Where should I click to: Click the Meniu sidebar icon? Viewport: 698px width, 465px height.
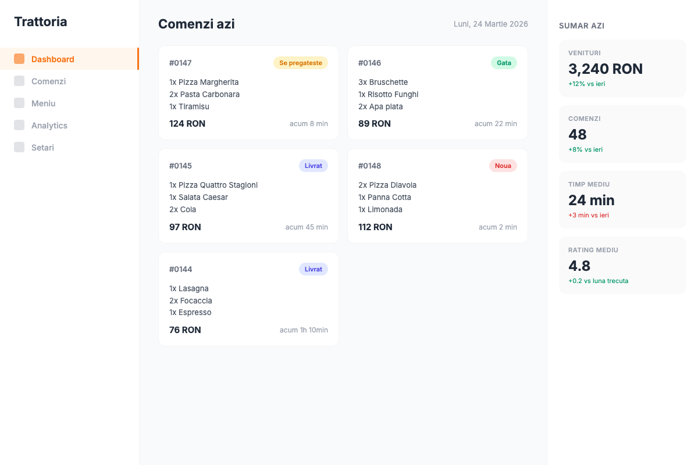(x=19, y=103)
